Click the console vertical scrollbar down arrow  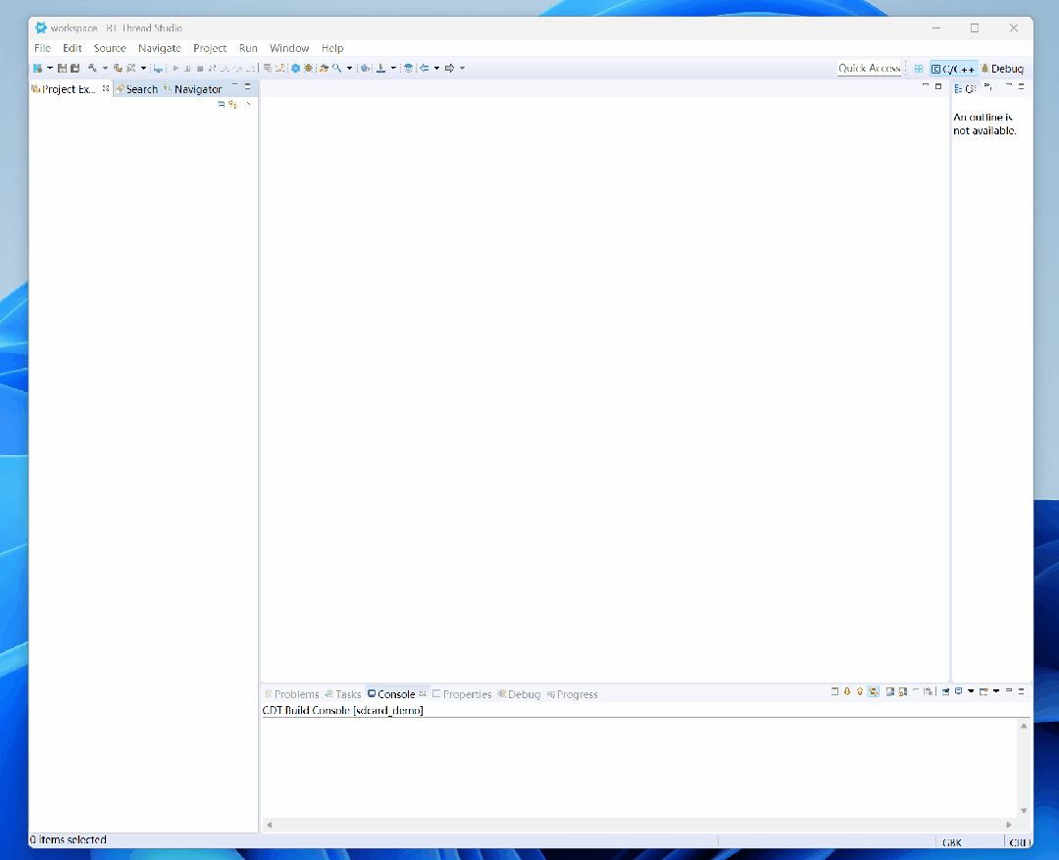pyautogui.click(x=1024, y=810)
